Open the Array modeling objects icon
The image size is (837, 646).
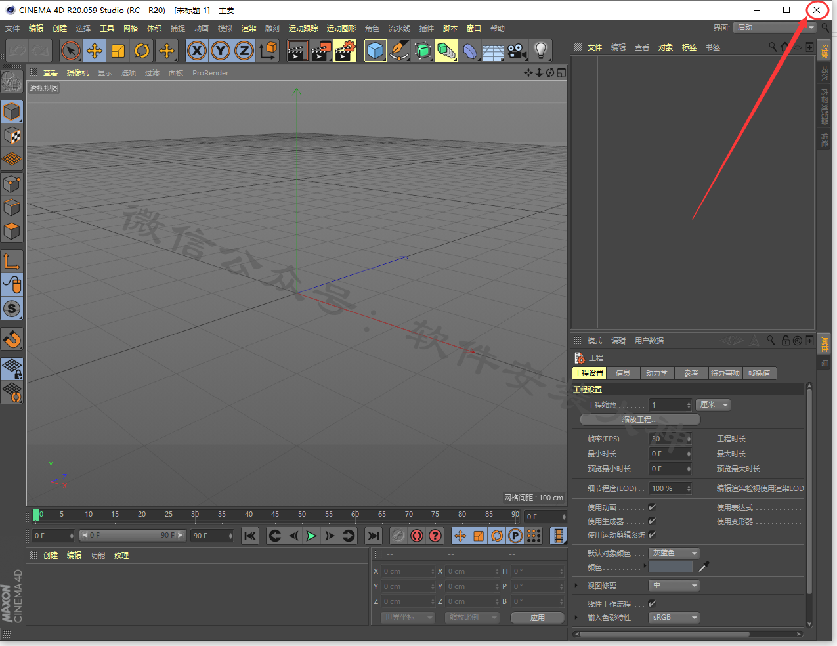pos(446,51)
